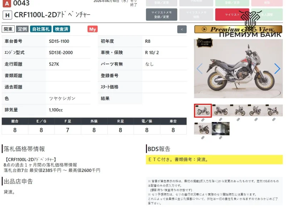Click the red A grade badge

7,4
